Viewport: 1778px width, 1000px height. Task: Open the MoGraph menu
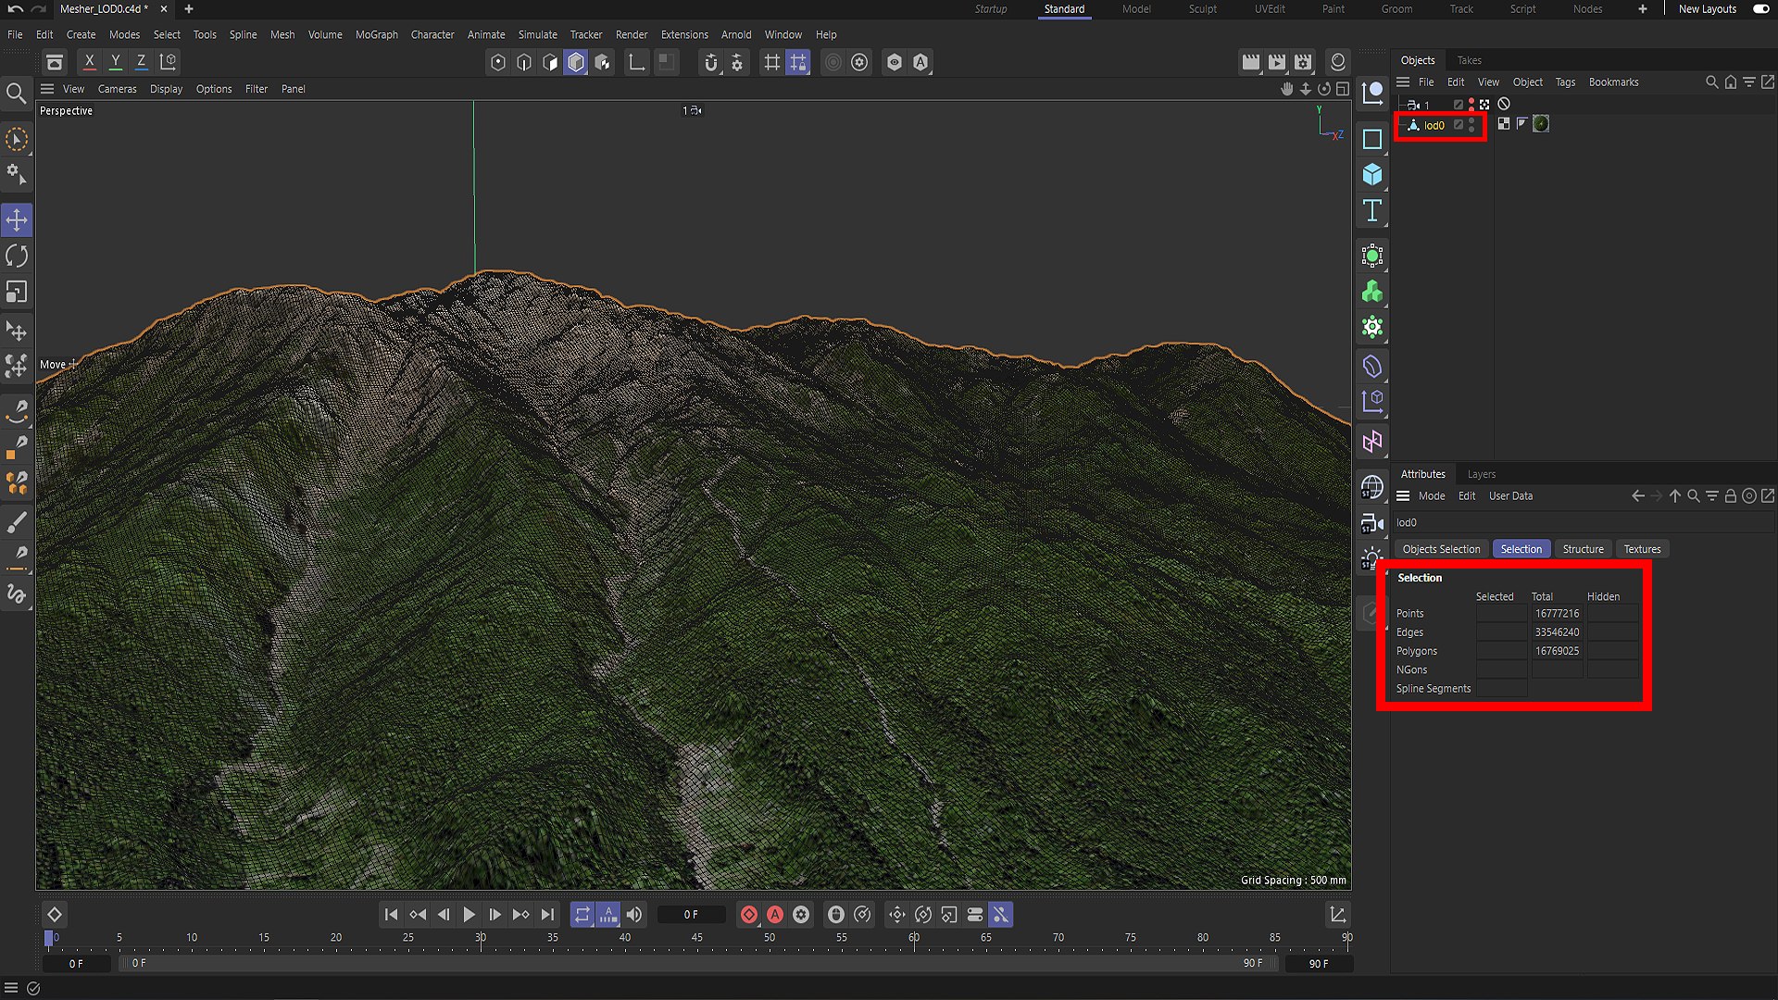(377, 34)
